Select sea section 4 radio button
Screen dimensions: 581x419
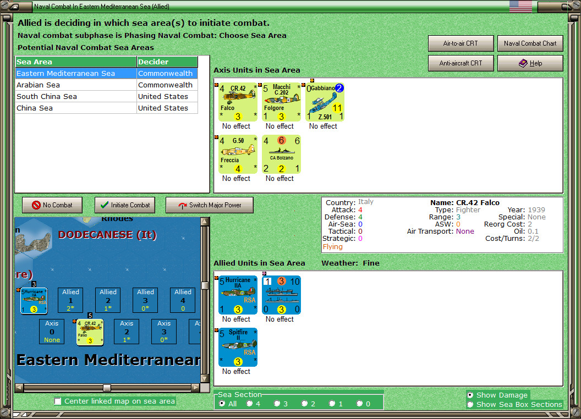tap(249, 404)
